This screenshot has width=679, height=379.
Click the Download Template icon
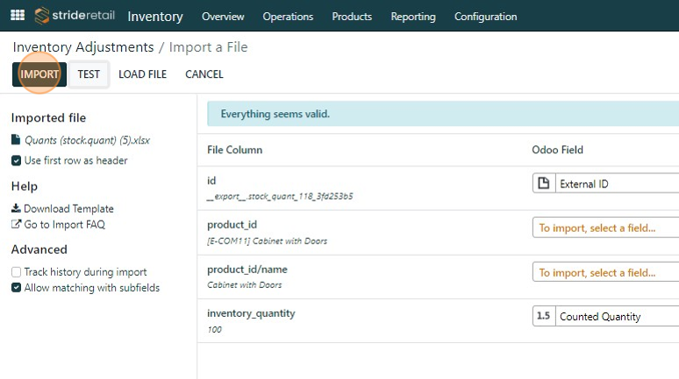pos(16,209)
